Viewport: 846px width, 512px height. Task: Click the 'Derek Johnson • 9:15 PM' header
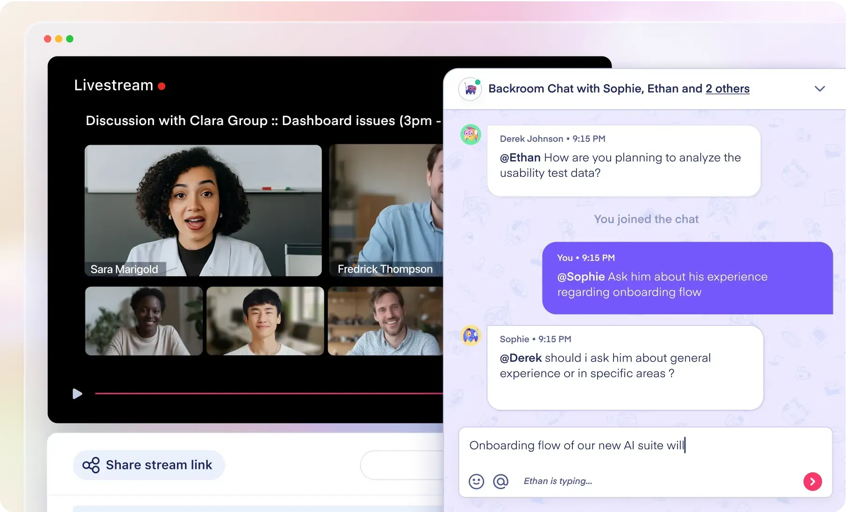click(x=552, y=139)
